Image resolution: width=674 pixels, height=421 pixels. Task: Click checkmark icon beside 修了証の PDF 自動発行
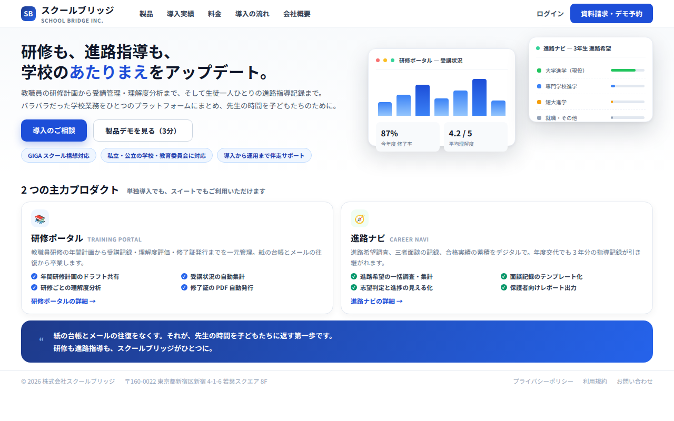coord(184,287)
